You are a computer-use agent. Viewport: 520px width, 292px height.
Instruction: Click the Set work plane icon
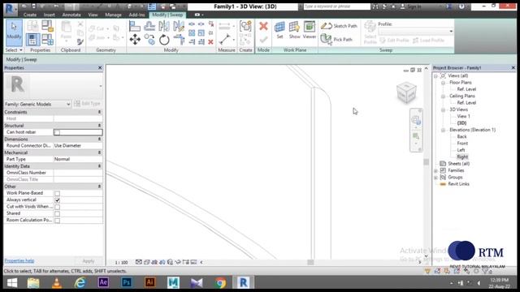[279, 30]
